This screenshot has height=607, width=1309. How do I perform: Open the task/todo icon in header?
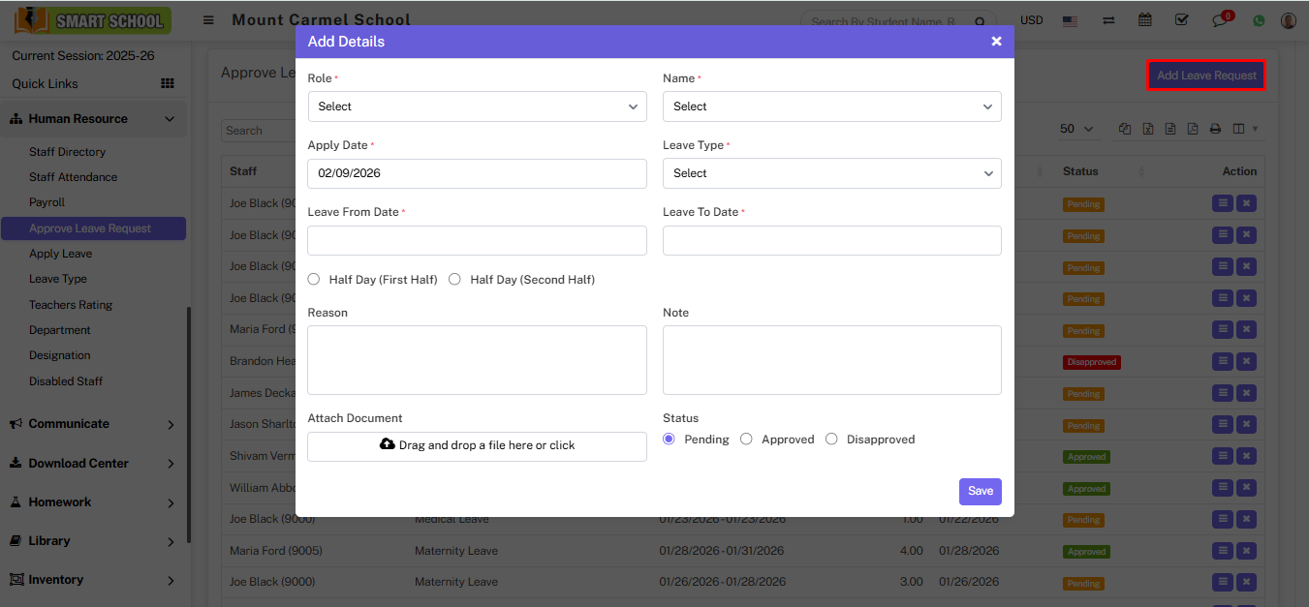click(1181, 19)
